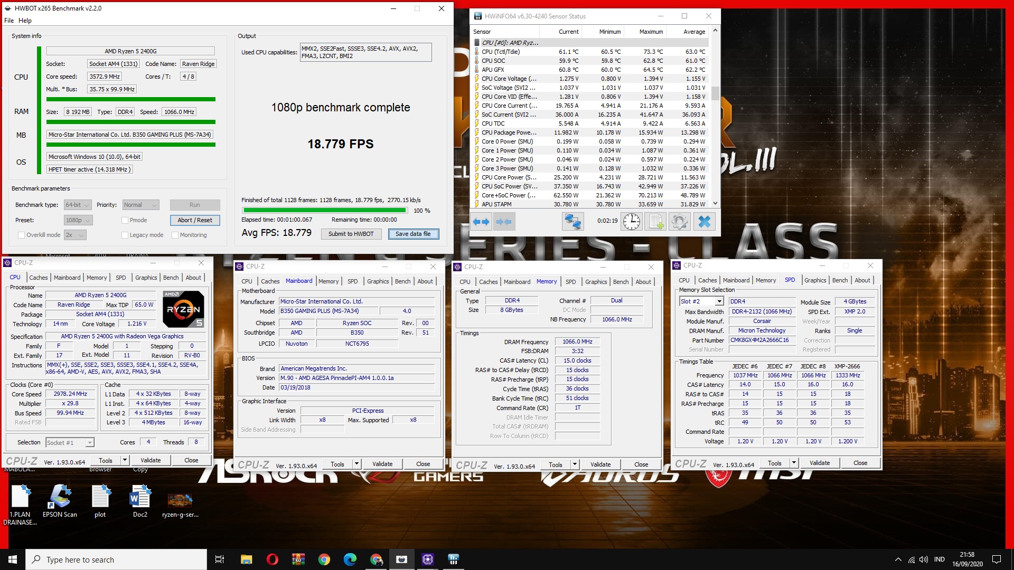Screen dimensions: 1014x570
Task: Open Task View in taskbar
Action: tap(220, 559)
